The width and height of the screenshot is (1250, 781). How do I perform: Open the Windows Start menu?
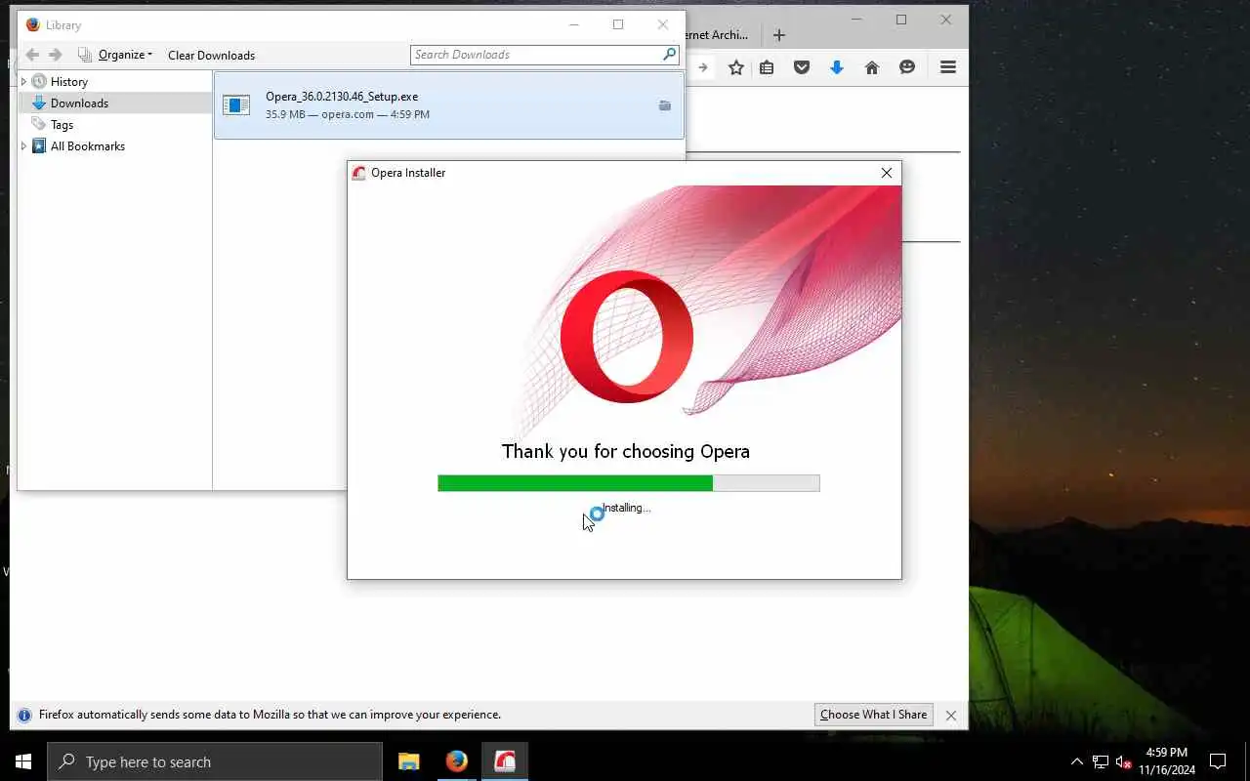[x=23, y=761]
